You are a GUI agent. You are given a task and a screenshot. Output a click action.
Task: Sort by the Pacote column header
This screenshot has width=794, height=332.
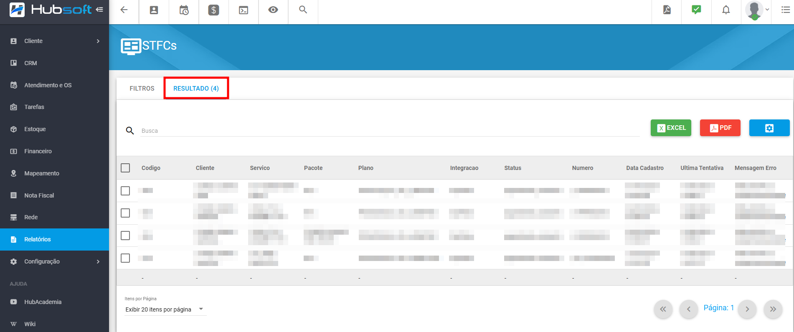point(313,168)
